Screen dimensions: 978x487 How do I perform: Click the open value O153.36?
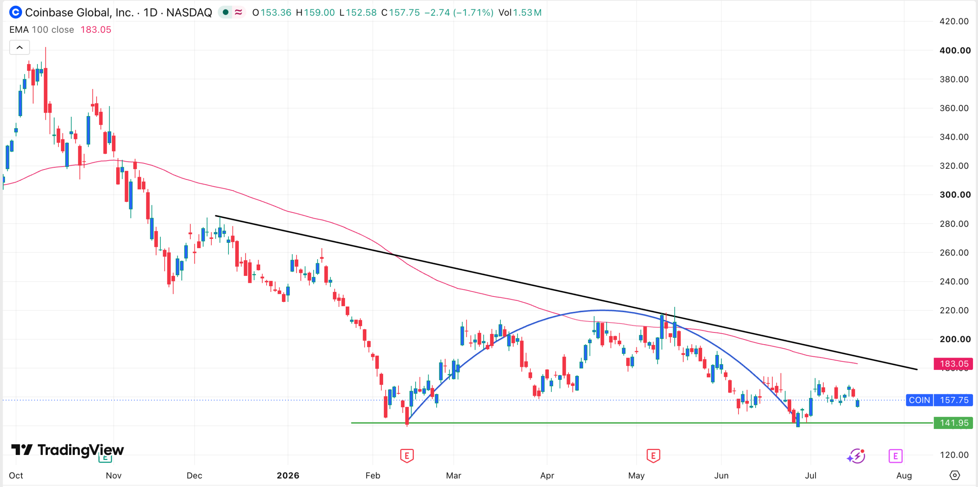272,13
